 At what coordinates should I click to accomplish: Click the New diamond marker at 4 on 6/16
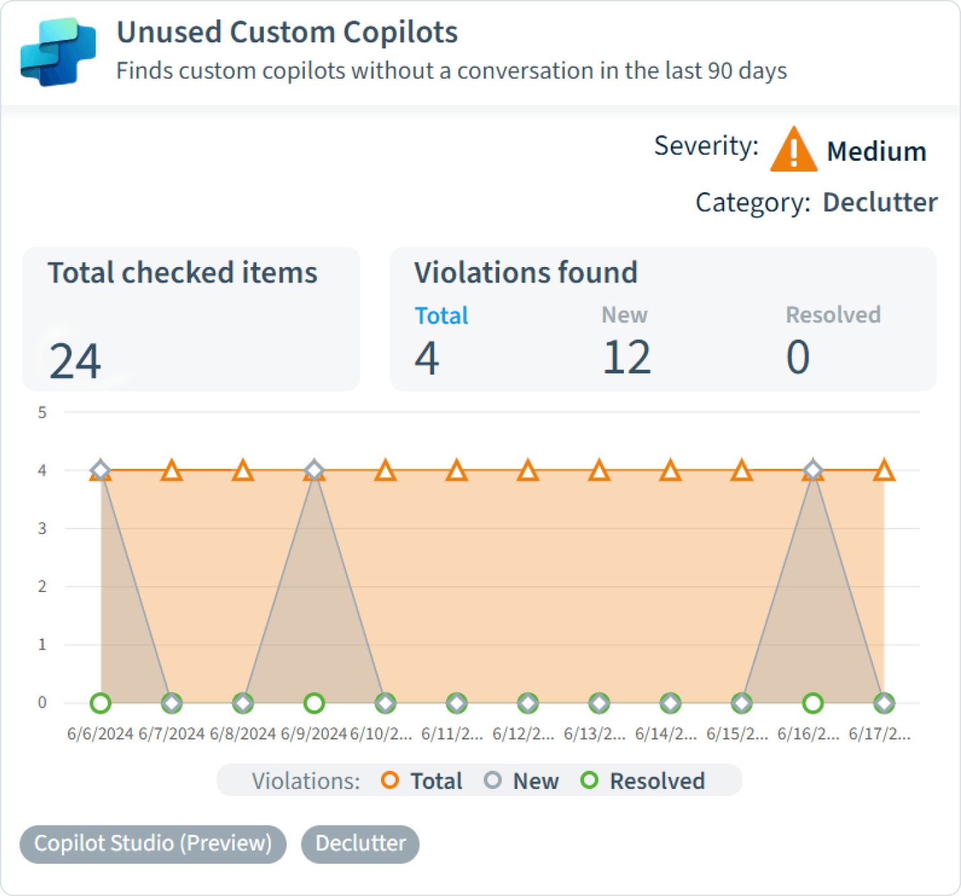(x=813, y=470)
